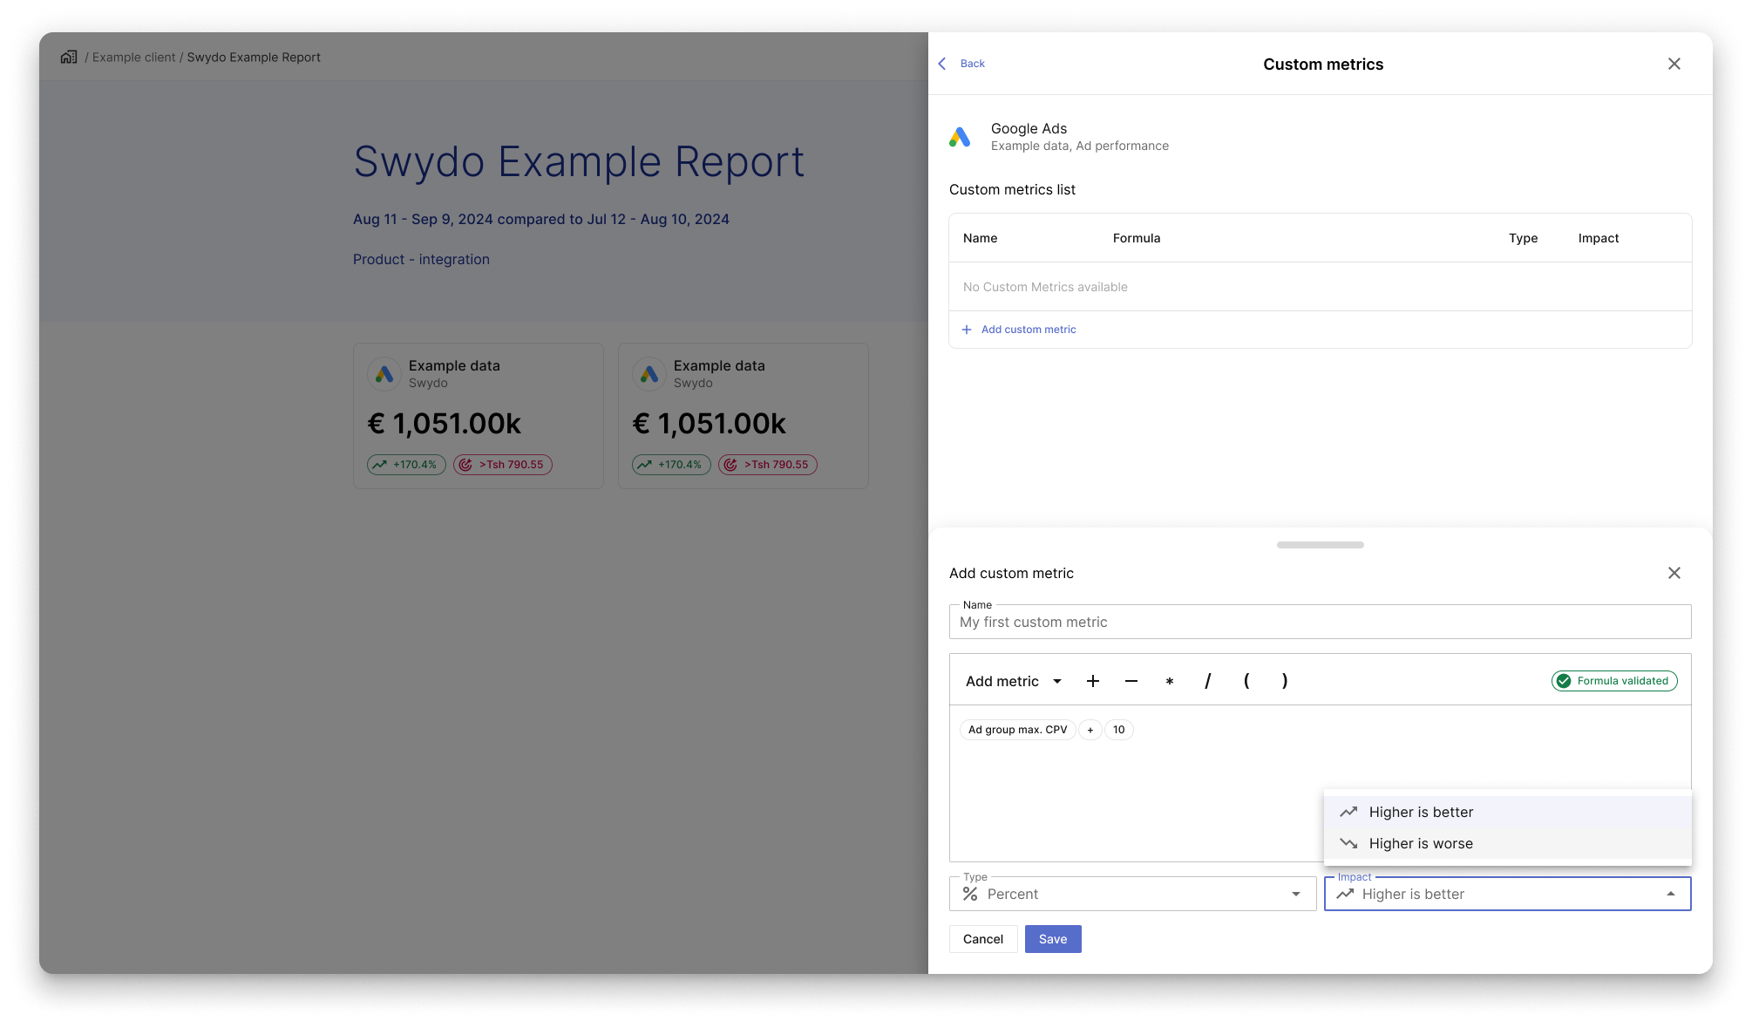Insert a closing parenthesis

[x=1285, y=681]
